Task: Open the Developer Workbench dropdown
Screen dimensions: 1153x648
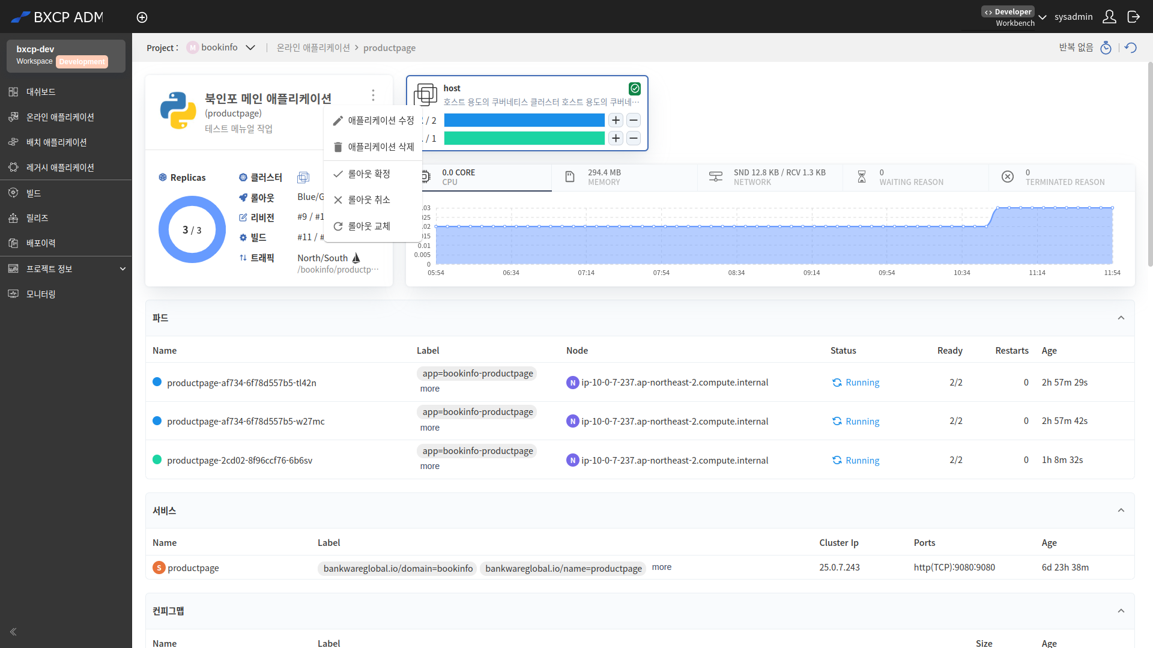Action: click(x=1014, y=17)
